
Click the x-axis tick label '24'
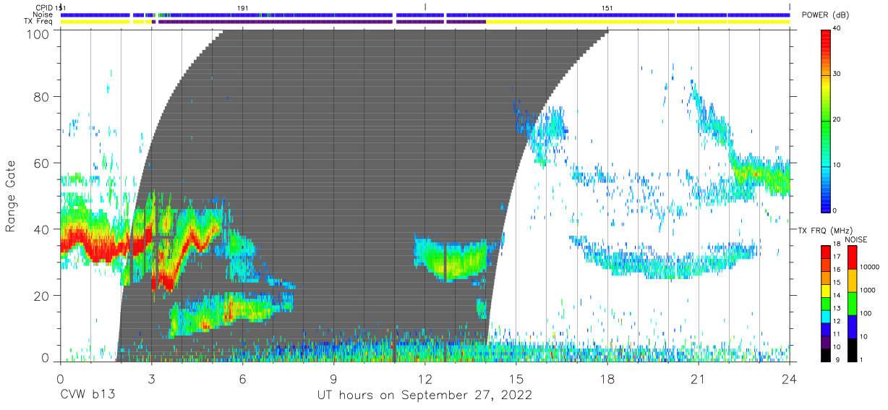pos(789,379)
